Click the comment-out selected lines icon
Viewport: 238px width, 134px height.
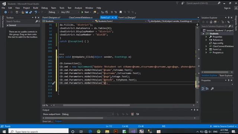click(112, 12)
